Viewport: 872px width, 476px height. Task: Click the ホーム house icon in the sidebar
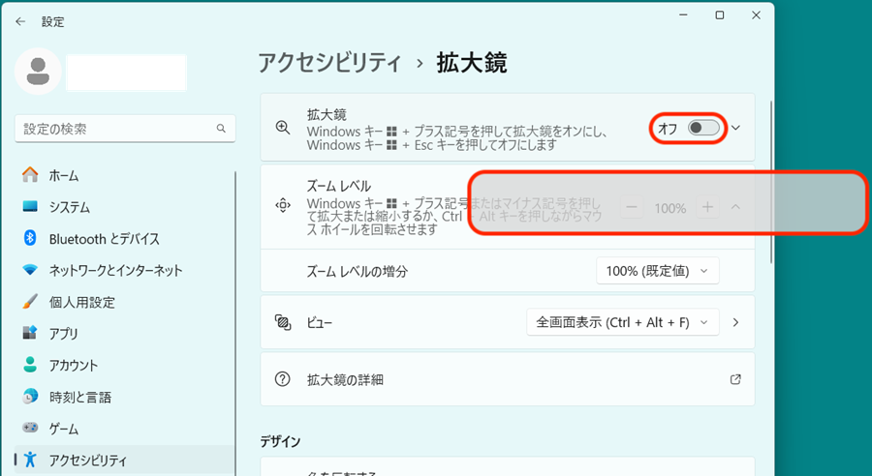(x=30, y=175)
